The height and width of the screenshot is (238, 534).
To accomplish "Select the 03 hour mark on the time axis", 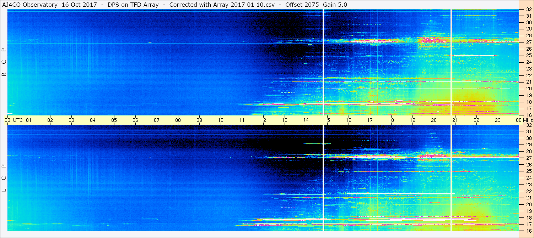I will click(71, 120).
